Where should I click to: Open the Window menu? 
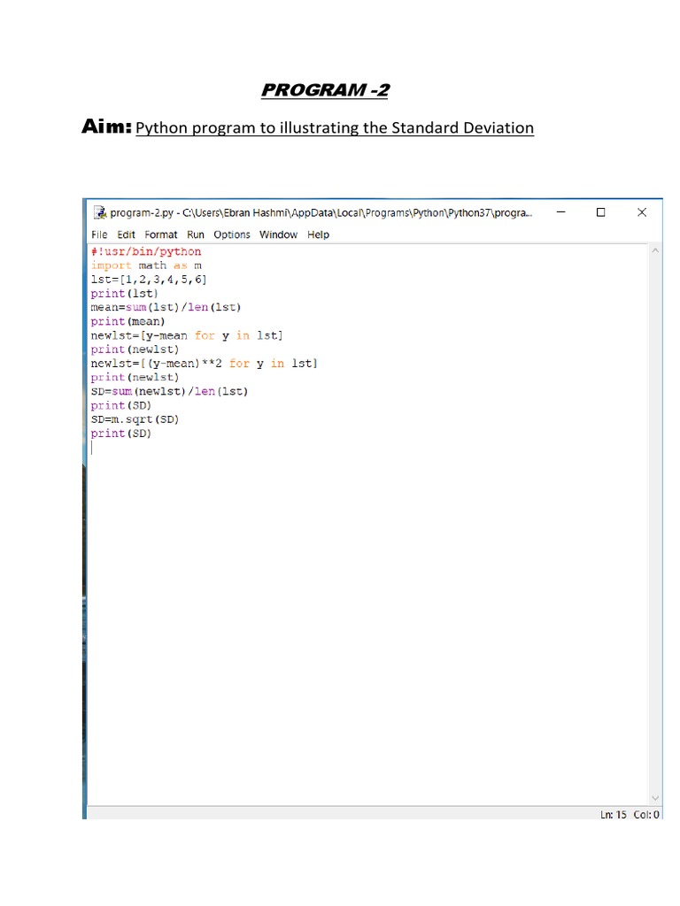tap(278, 234)
